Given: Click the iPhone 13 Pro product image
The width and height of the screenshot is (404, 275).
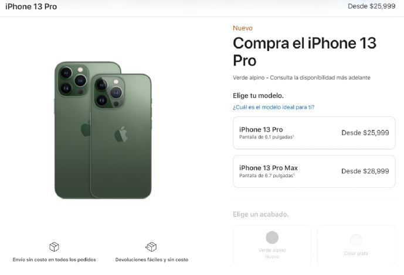Looking at the screenshot, I should click(x=103, y=130).
